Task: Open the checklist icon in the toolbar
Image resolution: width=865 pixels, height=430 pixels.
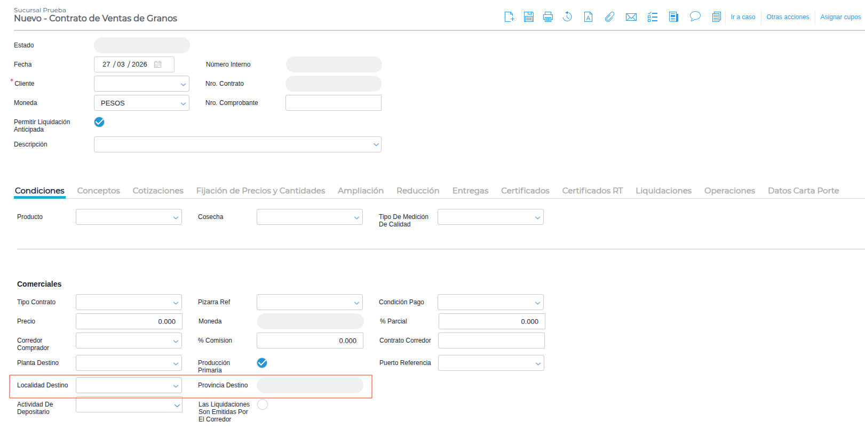Action: click(x=652, y=17)
